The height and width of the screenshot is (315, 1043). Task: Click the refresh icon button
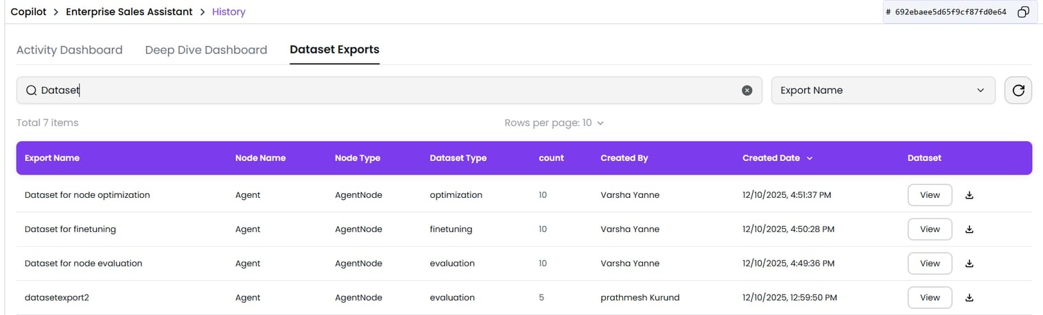coord(1018,90)
